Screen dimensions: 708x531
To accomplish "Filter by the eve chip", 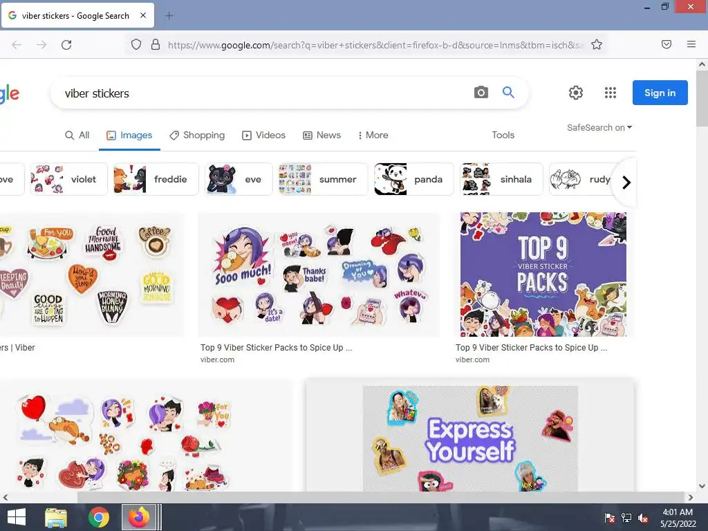I will (x=239, y=179).
